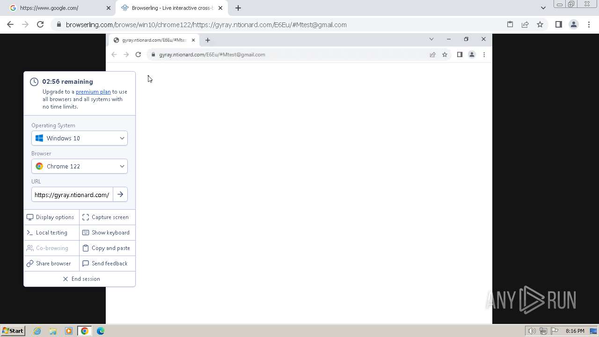Click the flag notification tray icon
This screenshot has width=599, height=337.
pos(555,331)
